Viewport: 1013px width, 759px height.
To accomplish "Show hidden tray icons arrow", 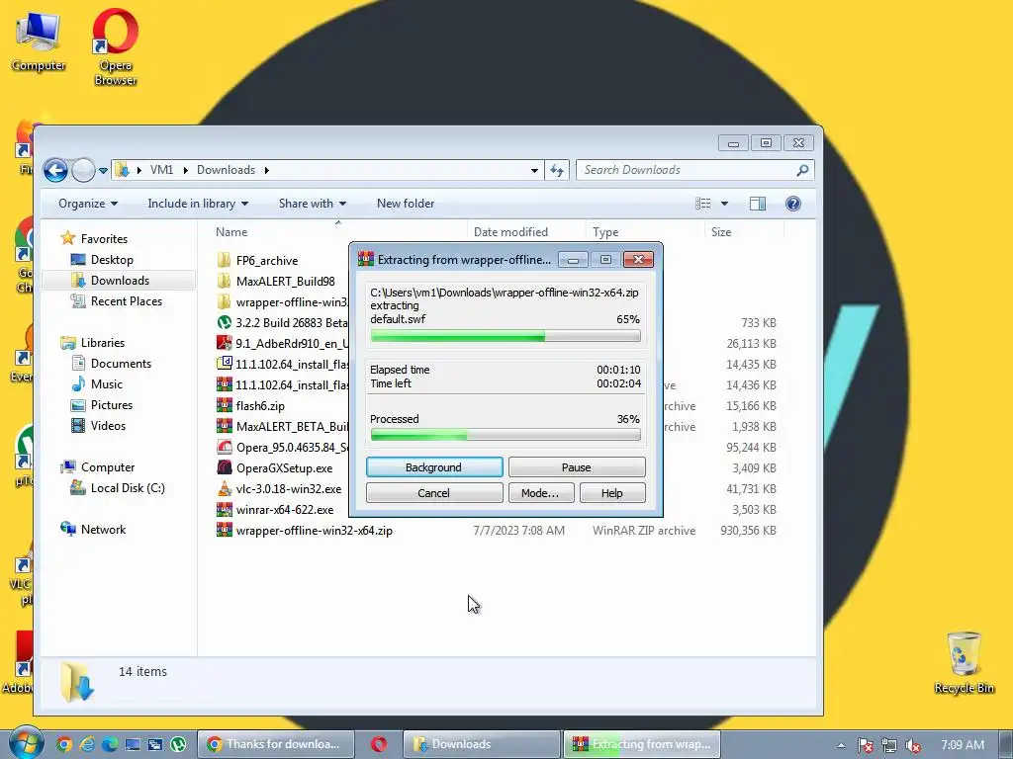I will tap(841, 745).
